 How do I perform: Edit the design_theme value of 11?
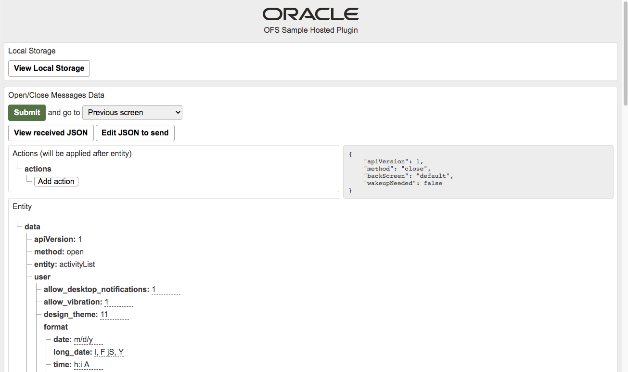(x=115, y=314)
